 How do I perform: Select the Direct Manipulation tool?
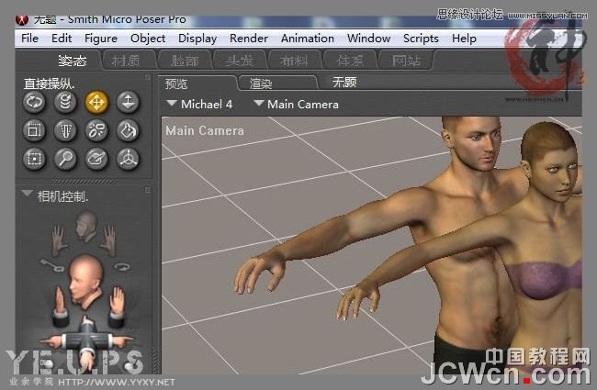click(x=128, y=160)
